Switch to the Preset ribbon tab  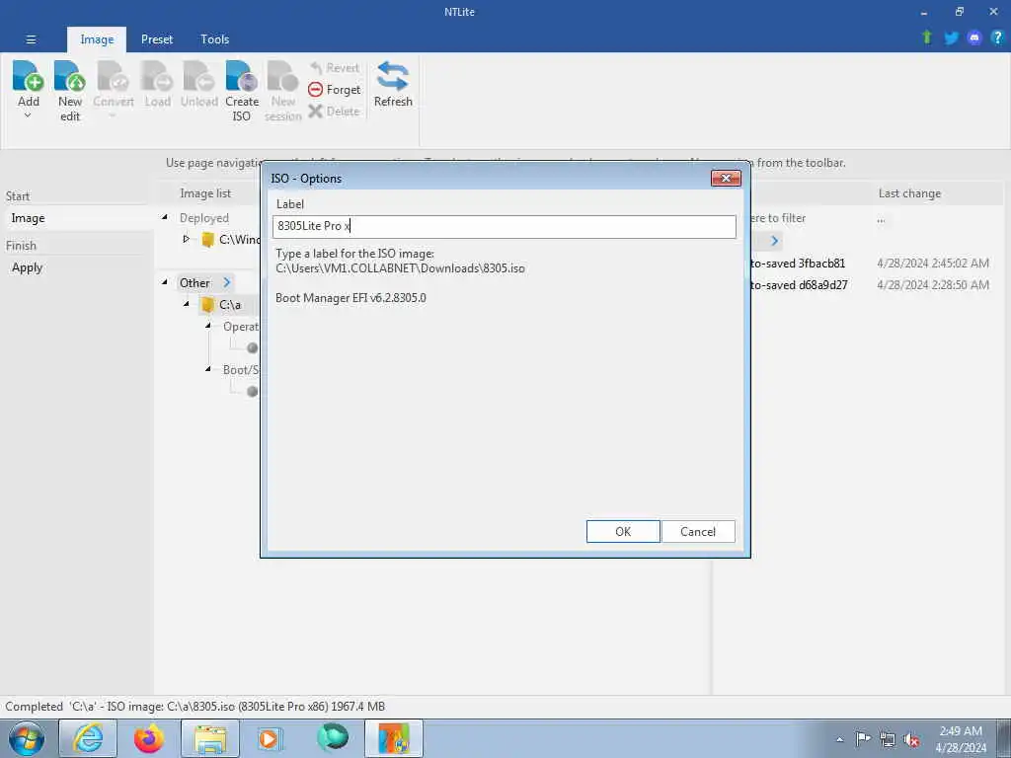[x=157, y=39]
